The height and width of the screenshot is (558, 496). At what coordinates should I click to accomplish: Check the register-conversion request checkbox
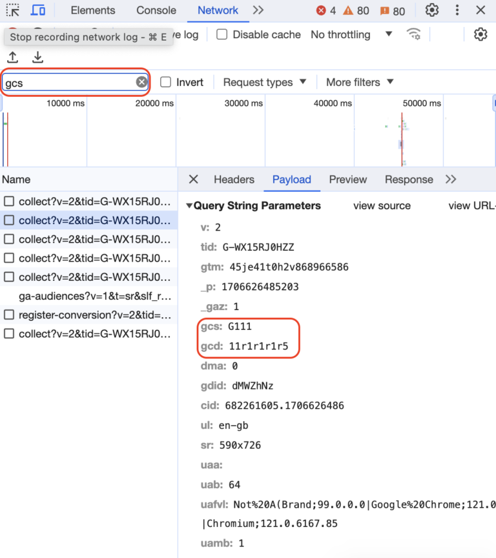click(9, 315)
